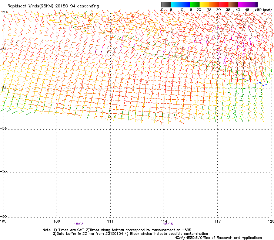Click the purple "15:06" time label
The width and height of the screenshot is (274, 240).
pyautogui.click(x=168, y=224)
